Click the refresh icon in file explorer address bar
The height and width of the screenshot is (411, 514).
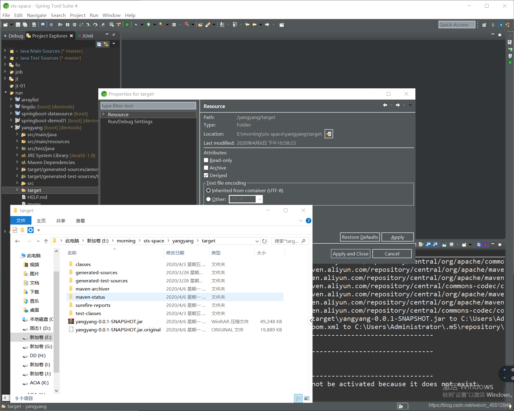264,241
